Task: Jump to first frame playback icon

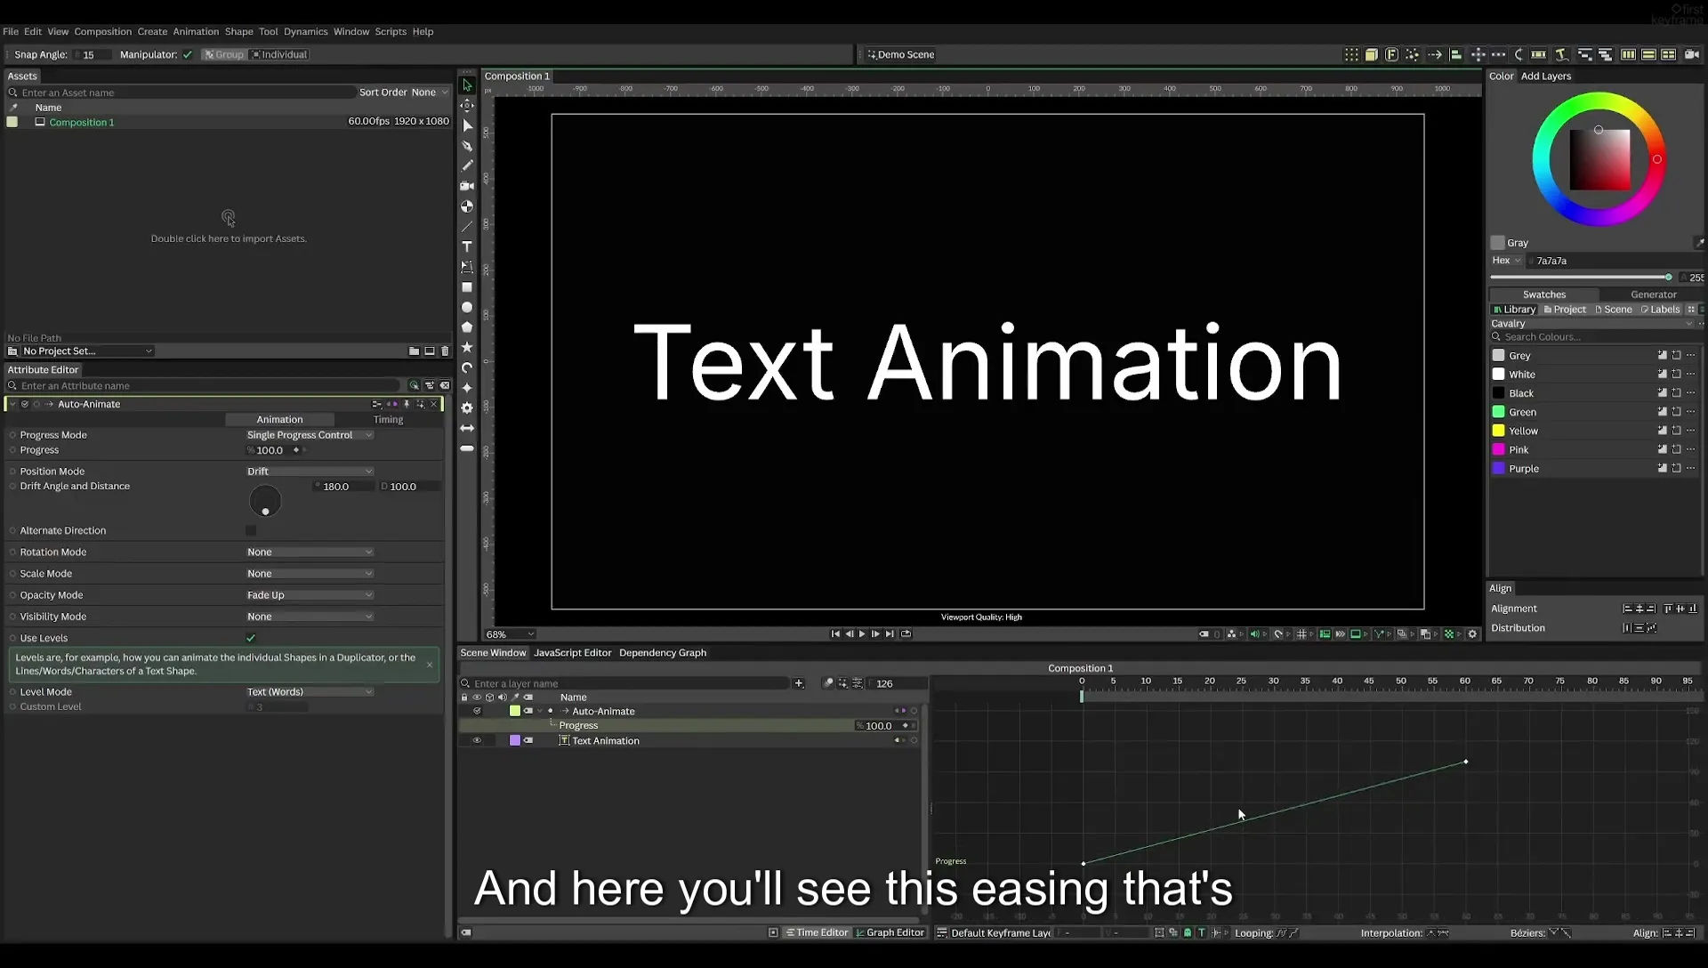Action: [x=835, y=634]
